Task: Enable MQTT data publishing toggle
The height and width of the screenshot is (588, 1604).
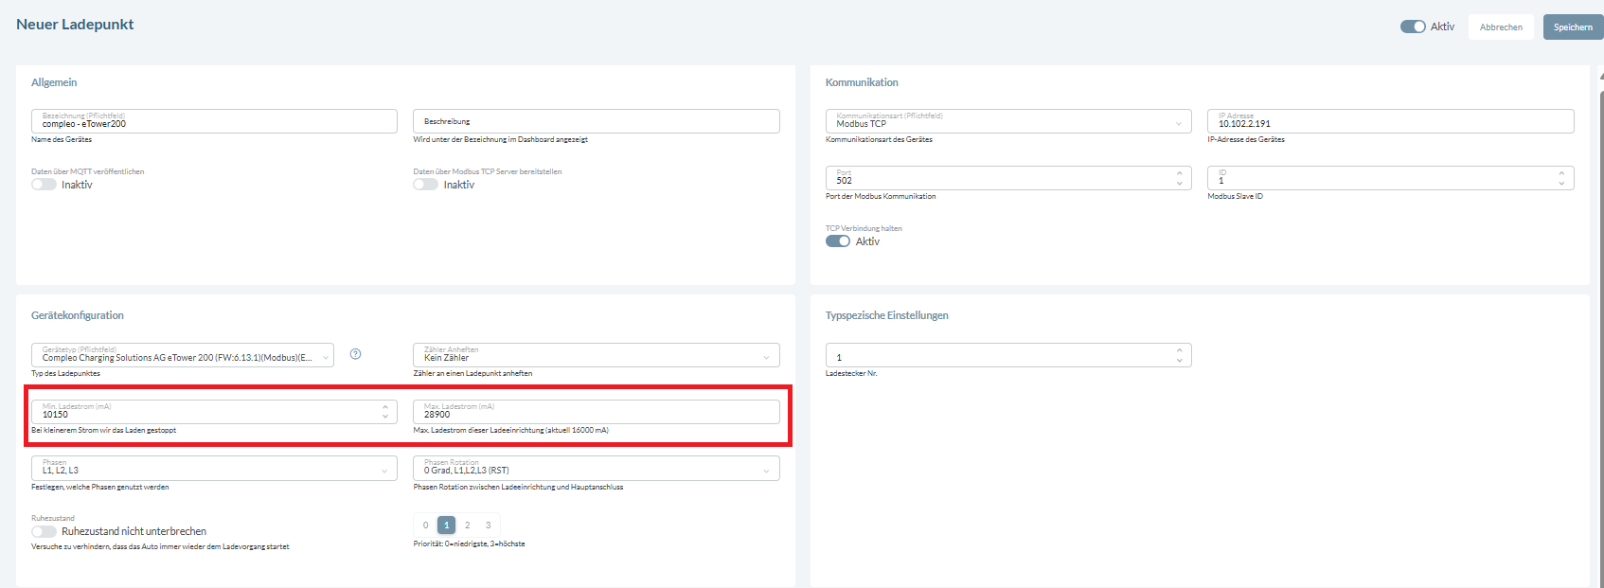Action: click(45, 185)
